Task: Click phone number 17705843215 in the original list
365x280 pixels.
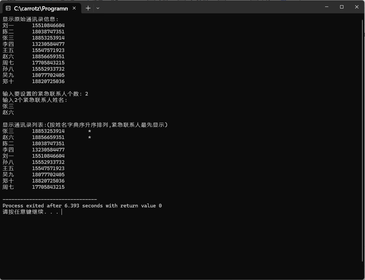Action: pos(48,63)
